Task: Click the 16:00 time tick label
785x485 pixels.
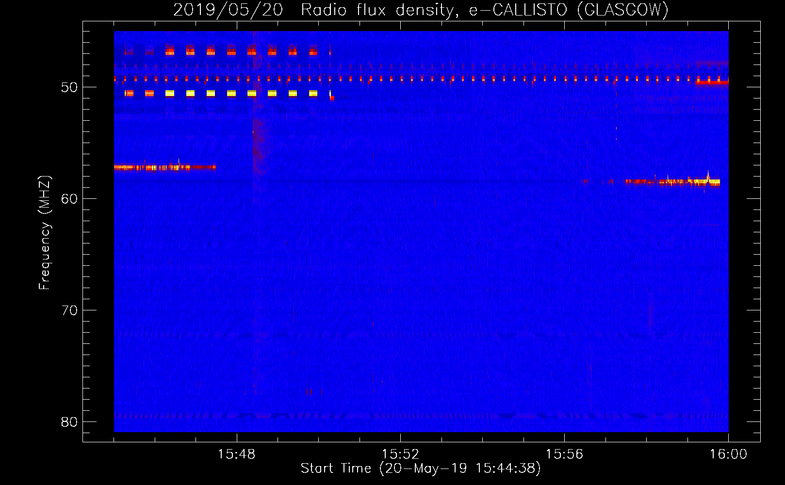Action: pos(728,454)
